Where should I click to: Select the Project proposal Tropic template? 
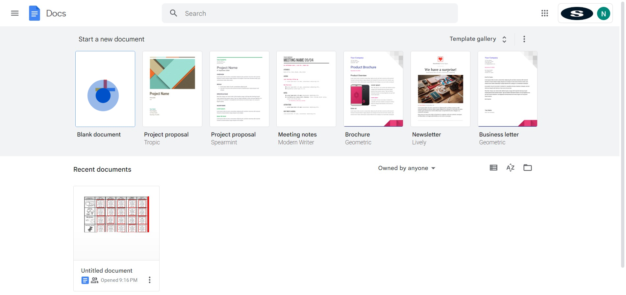coord(172,89)
